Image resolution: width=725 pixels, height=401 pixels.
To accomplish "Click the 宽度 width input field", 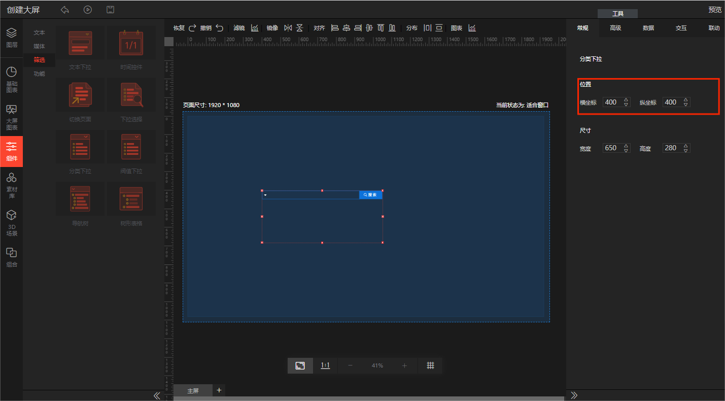I will click(611, 148).
